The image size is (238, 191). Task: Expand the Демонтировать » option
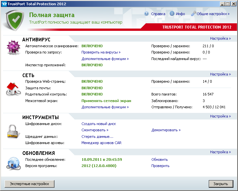166,130
